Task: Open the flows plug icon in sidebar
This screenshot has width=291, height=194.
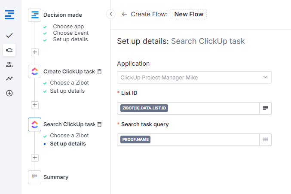Action: coord(9,50)
